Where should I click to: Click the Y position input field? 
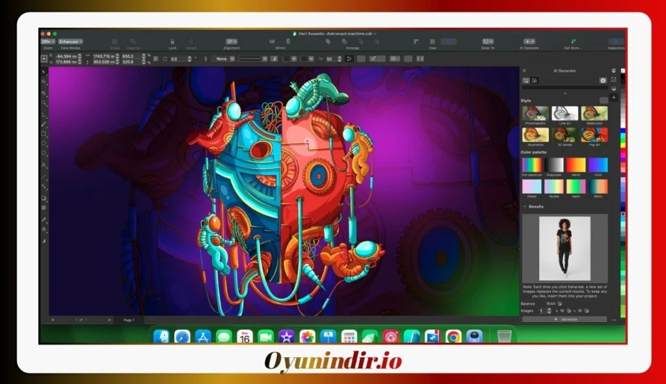point(66,62)
